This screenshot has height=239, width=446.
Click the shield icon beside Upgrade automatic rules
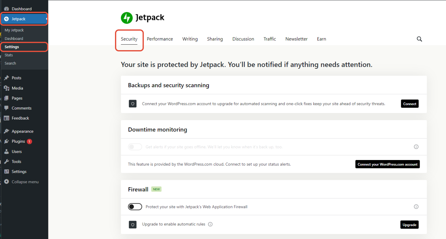pyautogui.click(x=133, y=225)
